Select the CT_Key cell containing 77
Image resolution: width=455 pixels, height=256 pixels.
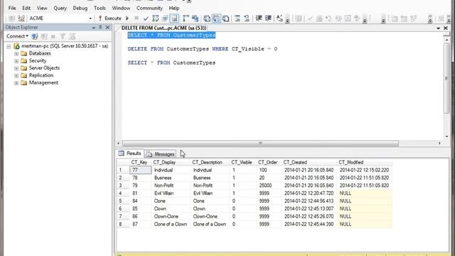(141, 170)
